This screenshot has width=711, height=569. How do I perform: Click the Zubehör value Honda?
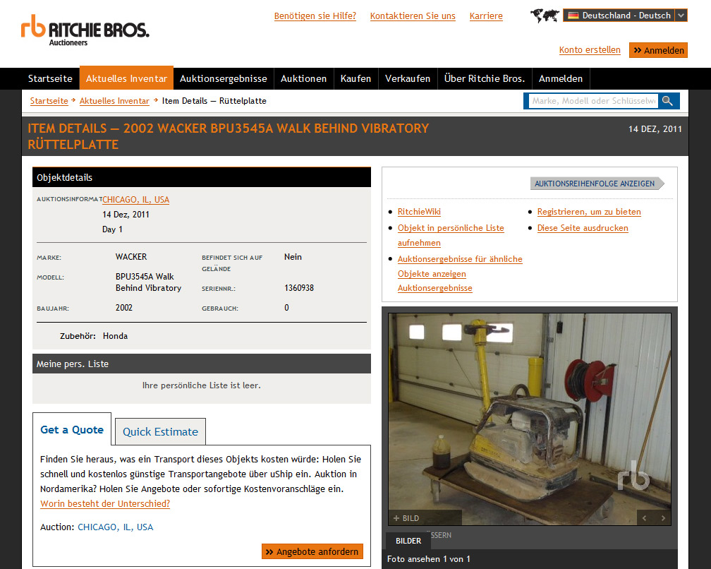(115, 336)
